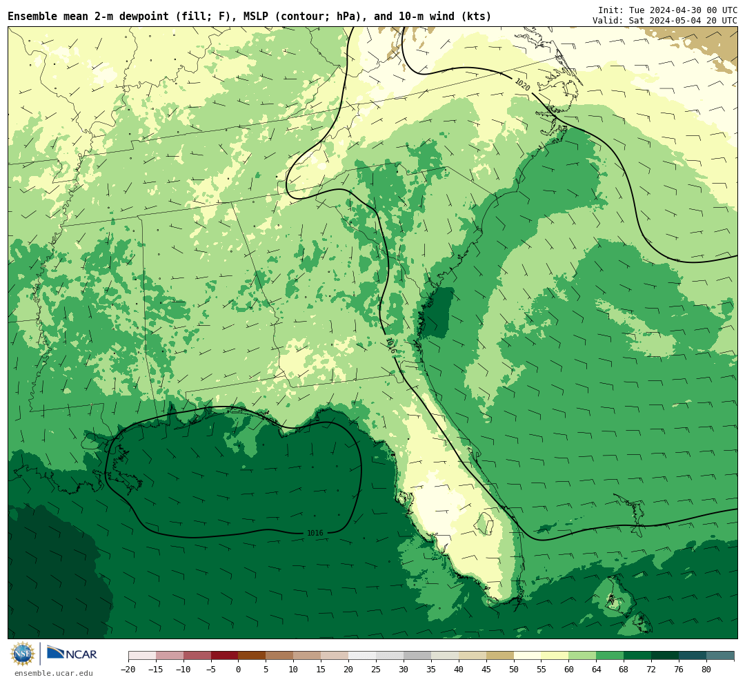Pick the yellow swatch between 55 and 60
The width and height of the screenshot is (745, 682).
click(x=555, y=656)
